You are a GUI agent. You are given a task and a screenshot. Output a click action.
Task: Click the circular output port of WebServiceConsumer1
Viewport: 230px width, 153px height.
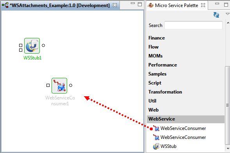point(71,85)
